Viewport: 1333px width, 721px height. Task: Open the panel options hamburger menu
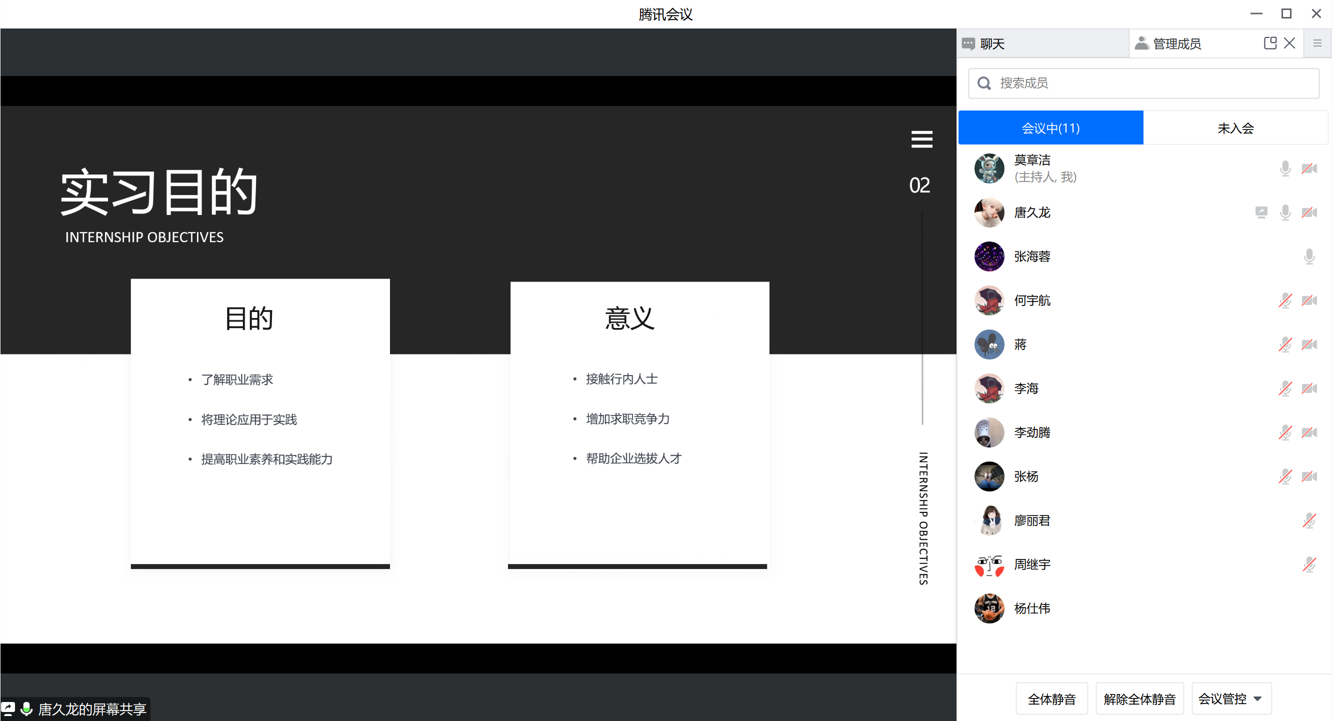[1317, 43]
